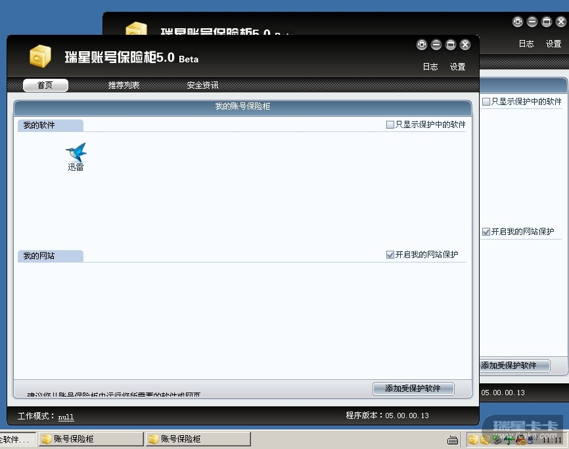
Task: Click the first yellow safe tray icon
Action: (473, 440)
